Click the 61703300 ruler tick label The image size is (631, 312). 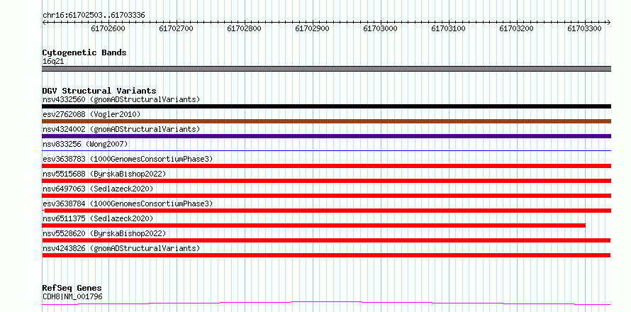pyautogui.click(x=584, y=28)
